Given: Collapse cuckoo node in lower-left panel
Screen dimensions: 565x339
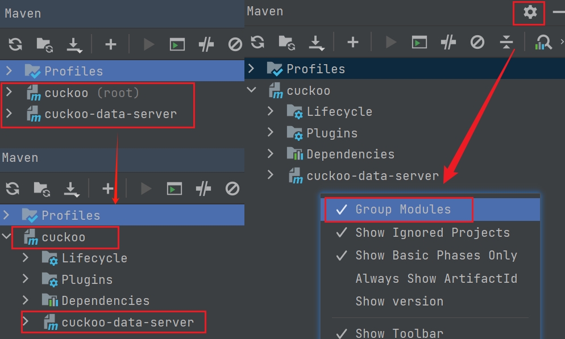Looking at the screenshot, I should pyautogui.click(x=6, y=236).
